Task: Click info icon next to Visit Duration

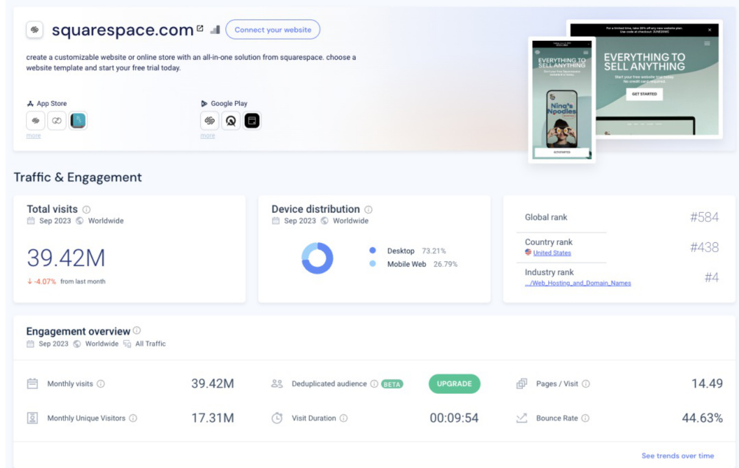Action: point(344,418)
